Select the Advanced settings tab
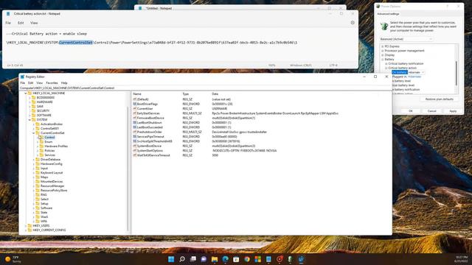 (388, 14)
